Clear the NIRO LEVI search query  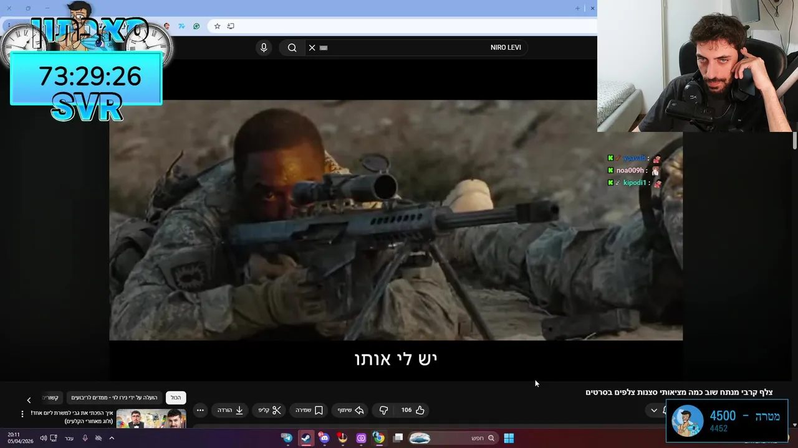(x=312, y=48)
